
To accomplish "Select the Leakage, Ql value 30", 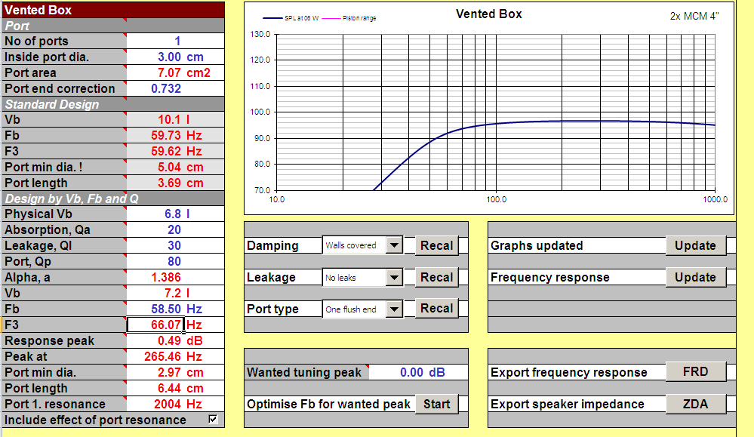I will (176, 245).
